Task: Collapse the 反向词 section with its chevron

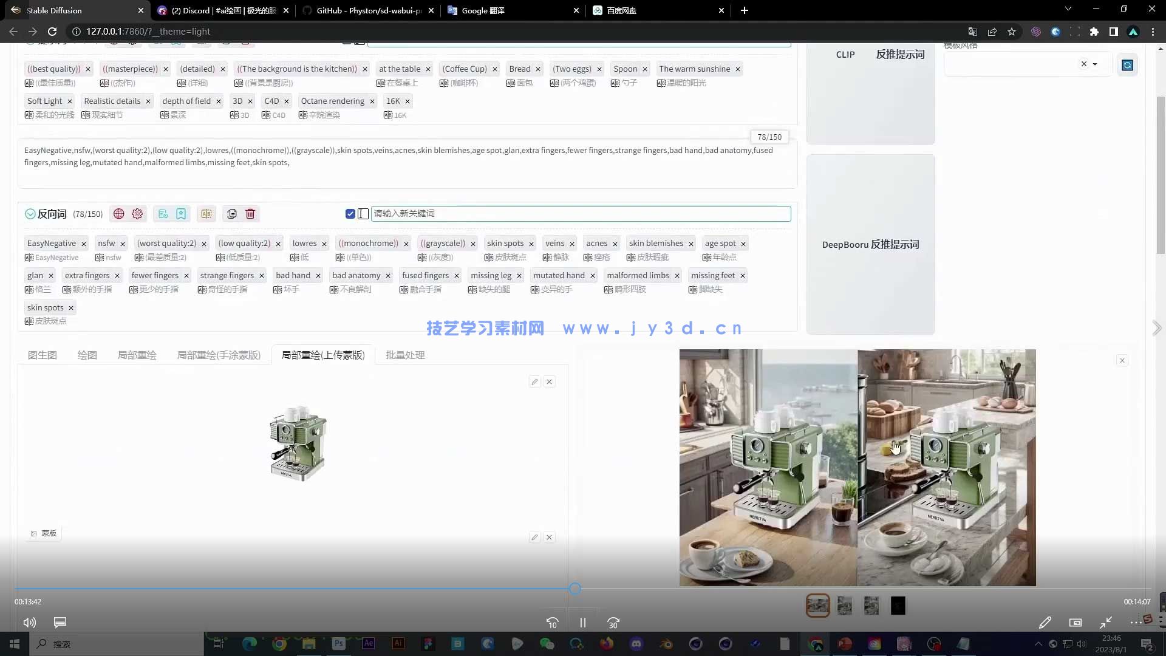Action: (x=29, y=214)
